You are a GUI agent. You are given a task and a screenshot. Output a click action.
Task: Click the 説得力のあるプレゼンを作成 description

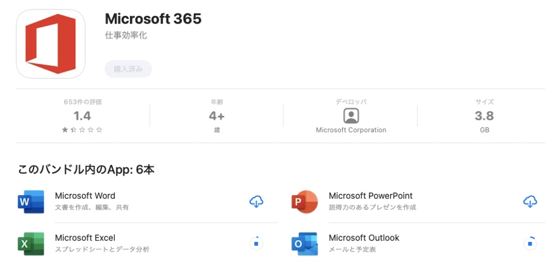coord(373,207)
